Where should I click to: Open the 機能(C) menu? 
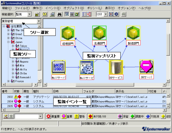click(x=7, y=8)
